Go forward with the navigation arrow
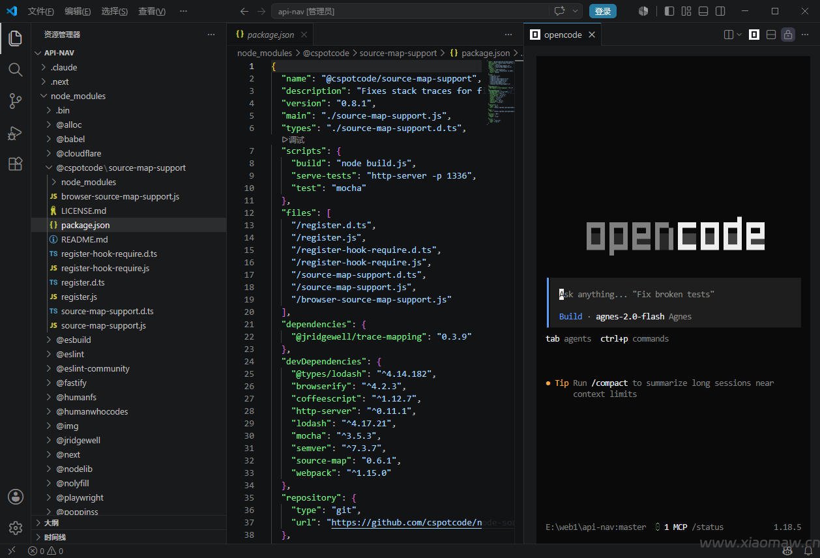This screenshot has height=558, width=820. pos(261,11)
